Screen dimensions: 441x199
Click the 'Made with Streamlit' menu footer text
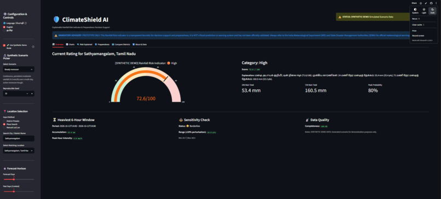click(x=422, y=40)
